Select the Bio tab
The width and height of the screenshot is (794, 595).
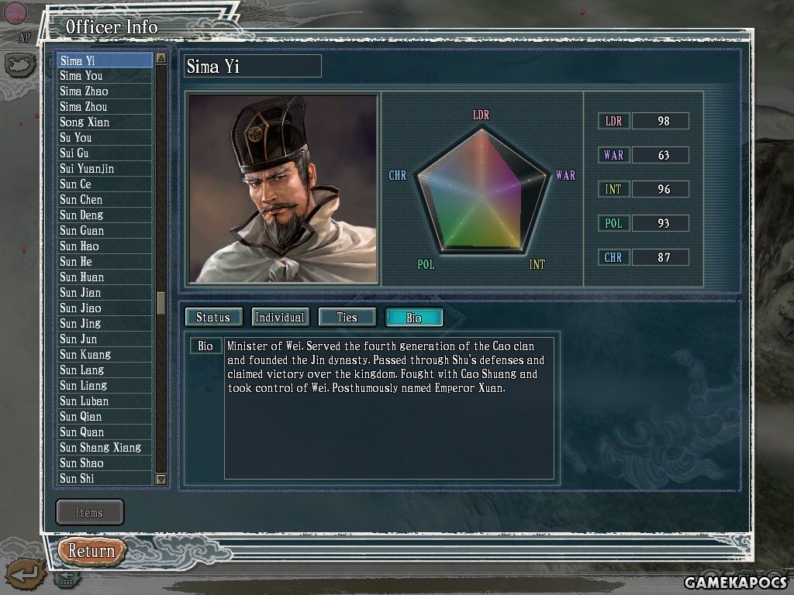pos(414,317)
